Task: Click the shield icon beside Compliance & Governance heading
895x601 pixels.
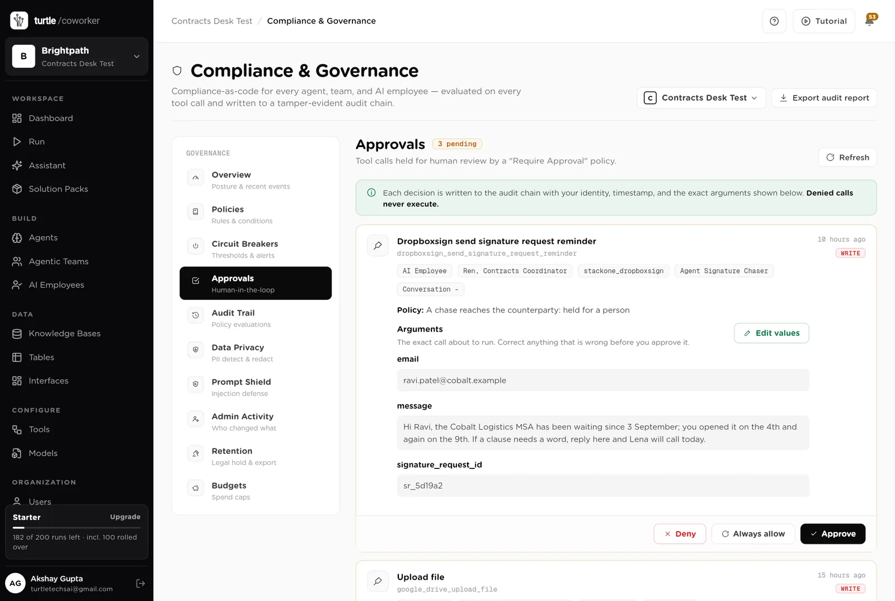Action: (x=177, y=71)
